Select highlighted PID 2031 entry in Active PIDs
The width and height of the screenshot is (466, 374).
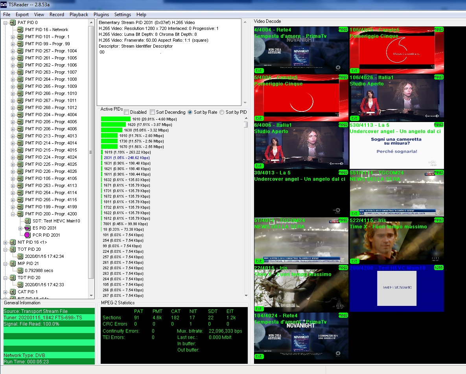(127, 158)
